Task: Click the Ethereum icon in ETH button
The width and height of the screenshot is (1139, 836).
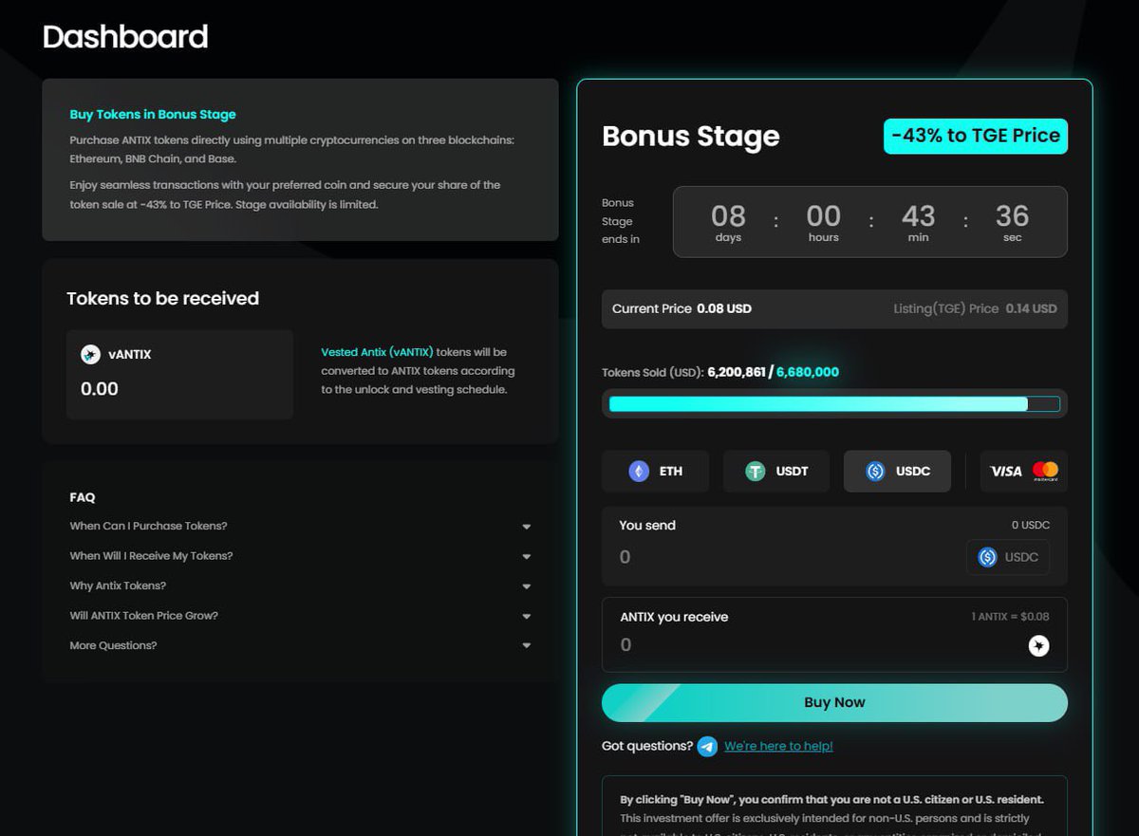Action: (639, 471)
